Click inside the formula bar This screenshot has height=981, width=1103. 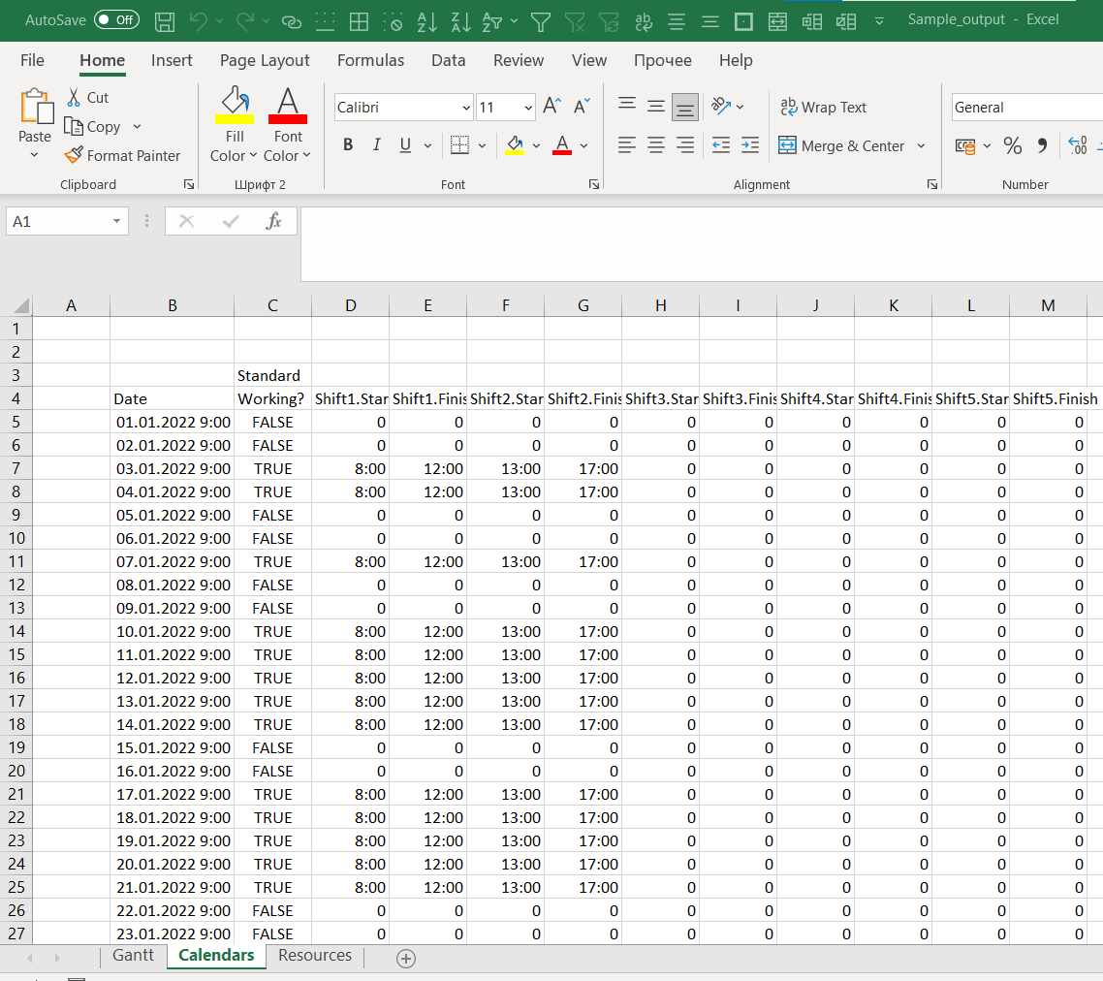(678, 221)
